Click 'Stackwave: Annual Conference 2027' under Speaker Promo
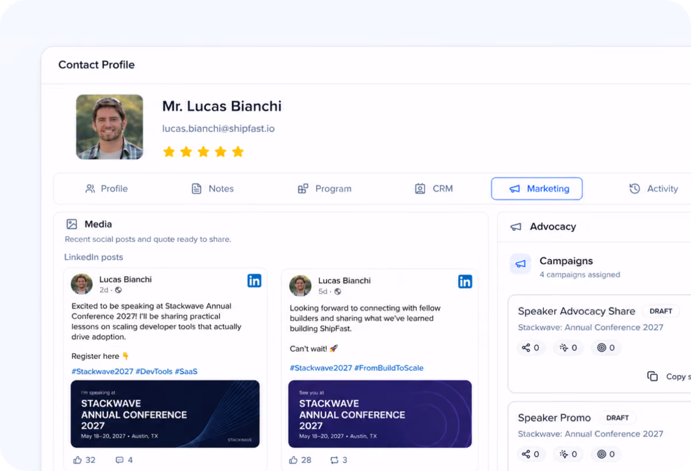 click(590, 434)
